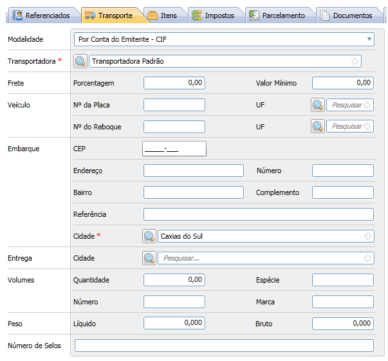The image size is (388, 361).
Task: Open the Entrega Cidade search icon
Action: tap(149, 258)
